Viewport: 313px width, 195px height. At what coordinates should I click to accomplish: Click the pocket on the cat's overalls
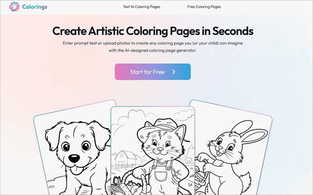[x=161, y=176]
